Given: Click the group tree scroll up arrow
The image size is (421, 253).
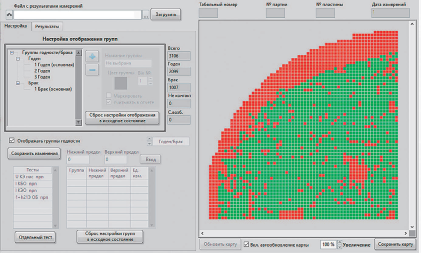Looking at the screenshot, I should coord(78,53).
